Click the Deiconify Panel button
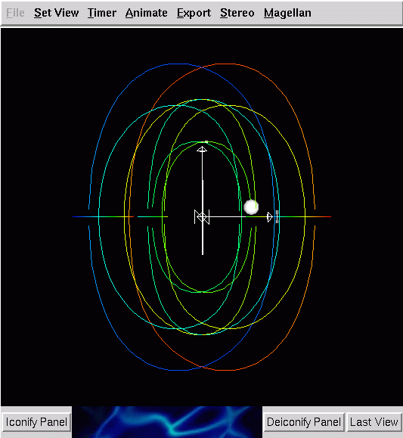 [304, 422]
